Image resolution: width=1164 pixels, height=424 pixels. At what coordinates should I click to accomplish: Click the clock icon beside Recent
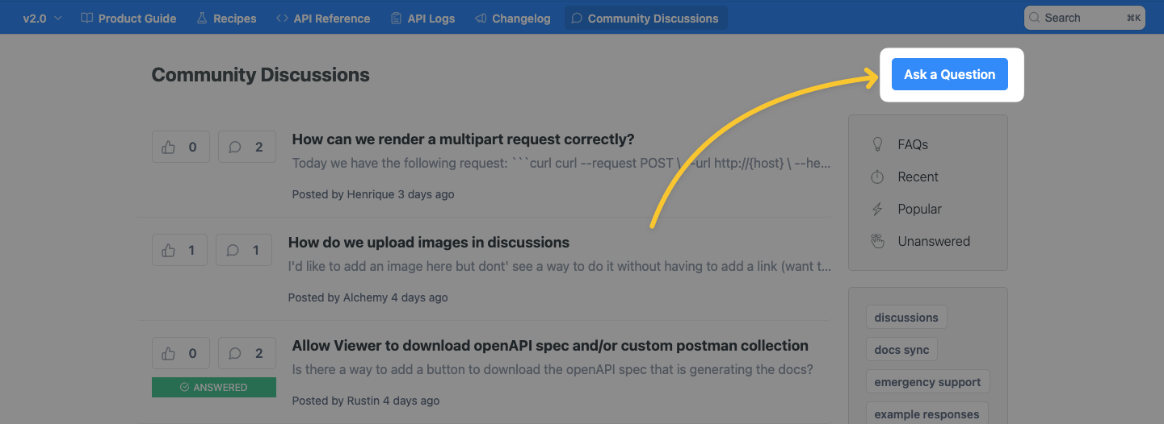click(877, 177)
